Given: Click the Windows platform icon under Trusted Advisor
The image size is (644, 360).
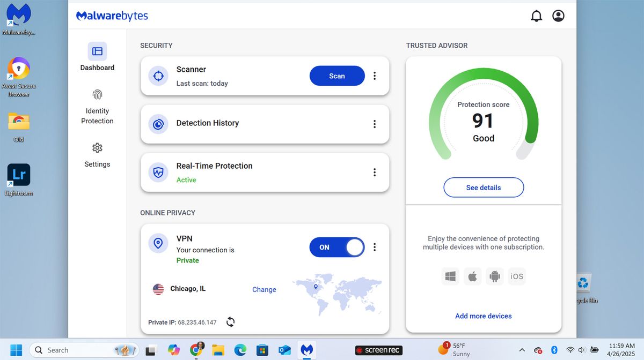Looking at the screenshot, I should (450, 276).
